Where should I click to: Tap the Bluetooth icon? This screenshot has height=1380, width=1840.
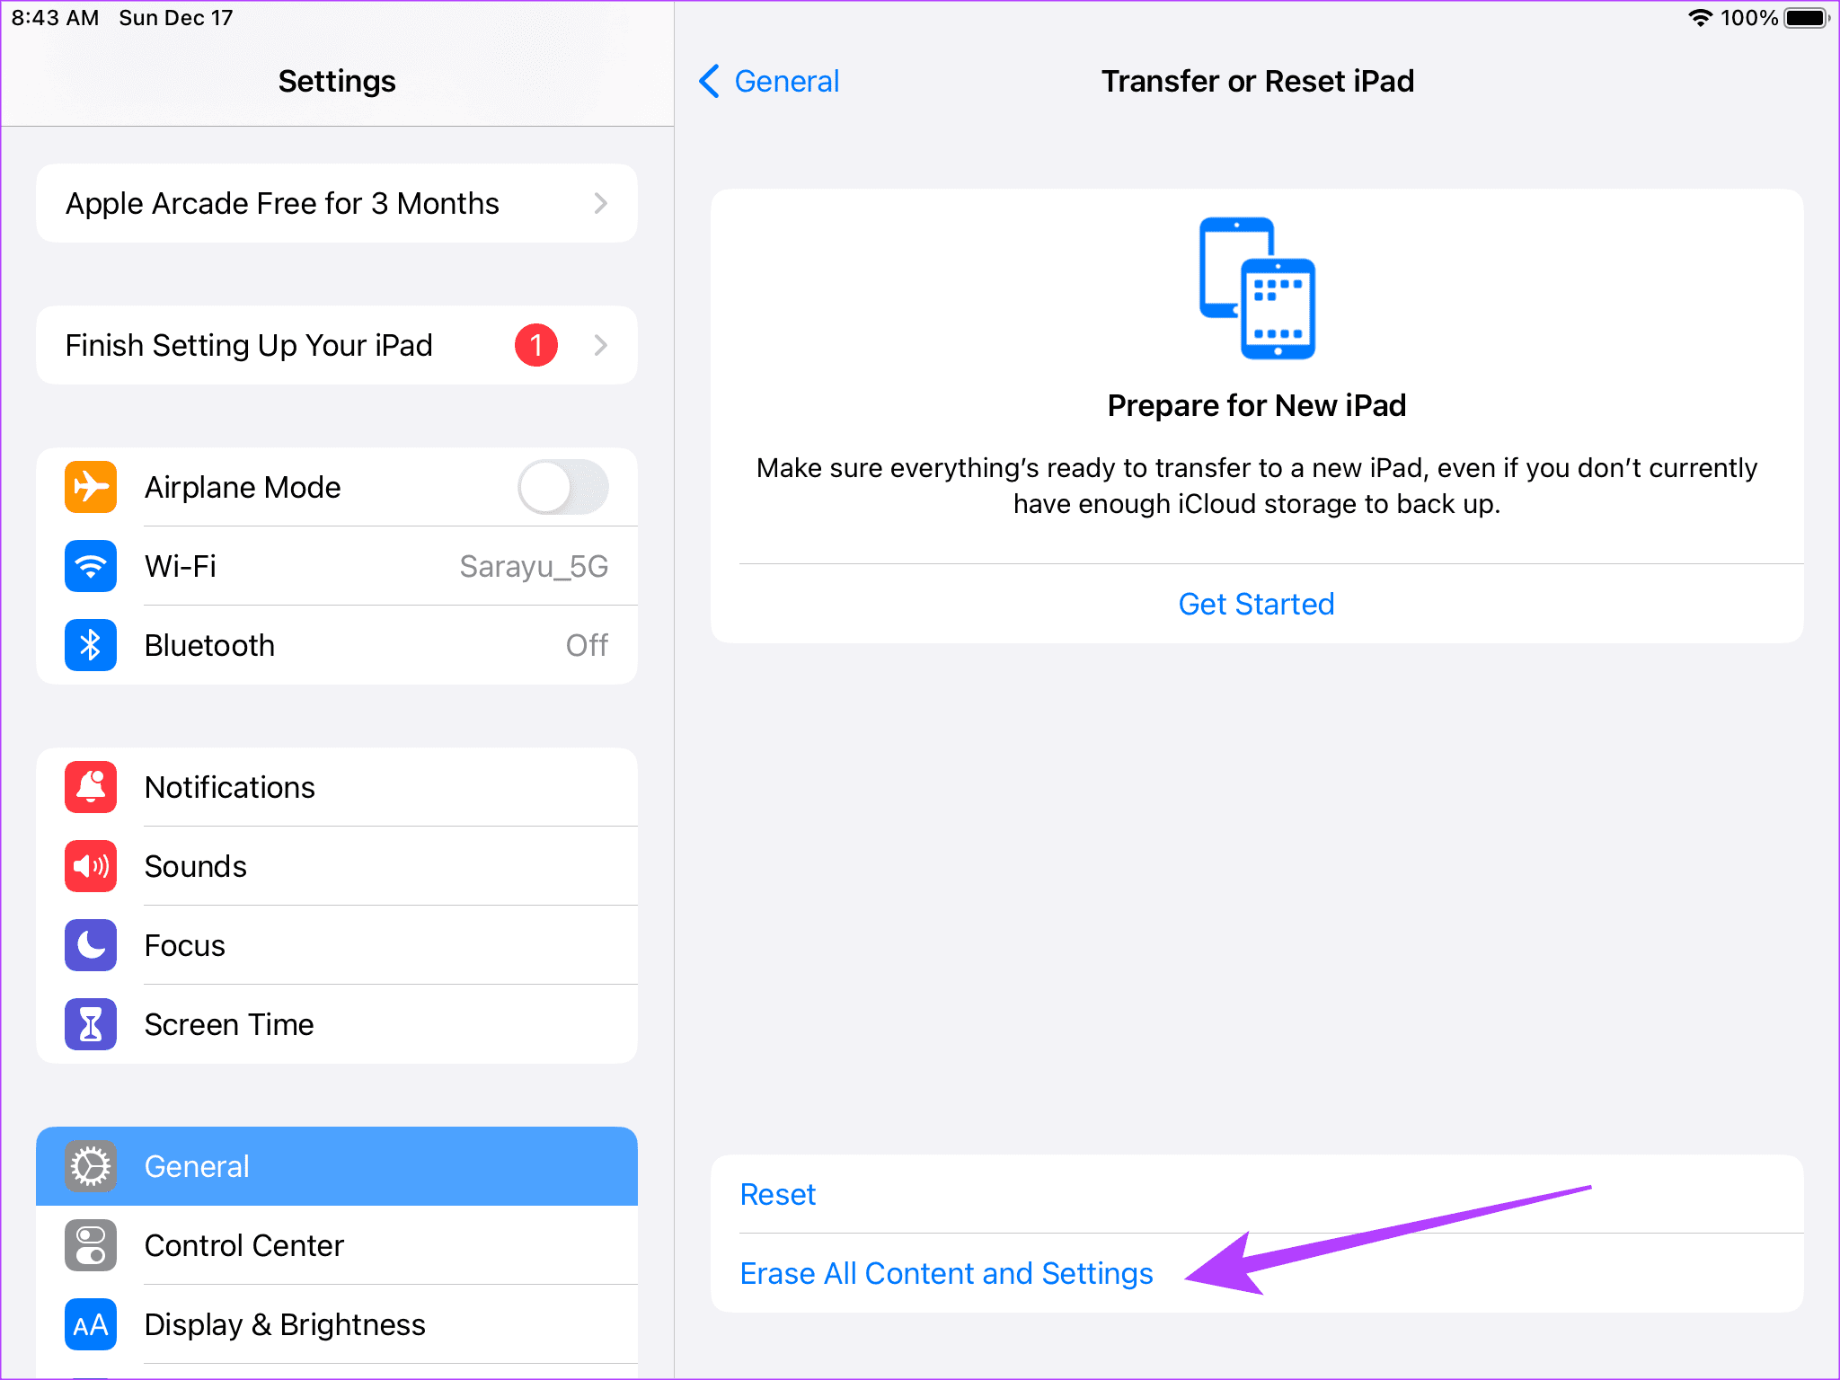(90, 643)
